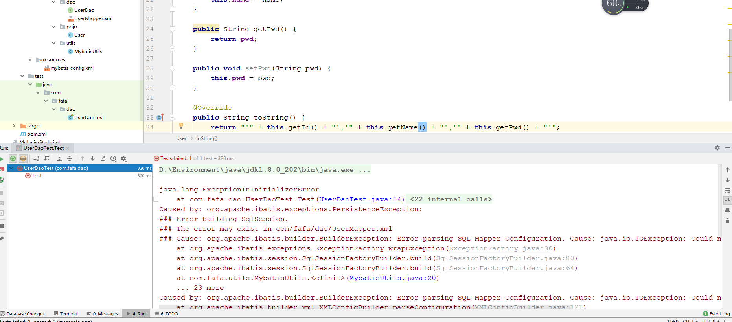This screenshot has width=732, height=322.
Task: Click the toString() breadcrumb below the editor
Action: click(206, 138)
